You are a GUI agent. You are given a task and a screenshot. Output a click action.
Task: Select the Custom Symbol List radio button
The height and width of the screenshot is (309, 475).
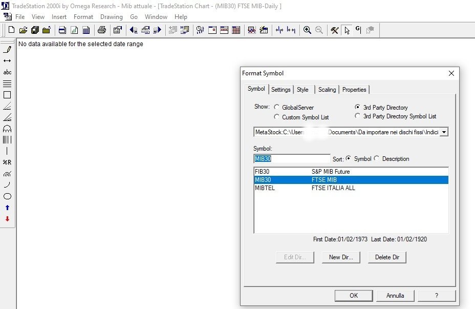click(x=276, y=117)
